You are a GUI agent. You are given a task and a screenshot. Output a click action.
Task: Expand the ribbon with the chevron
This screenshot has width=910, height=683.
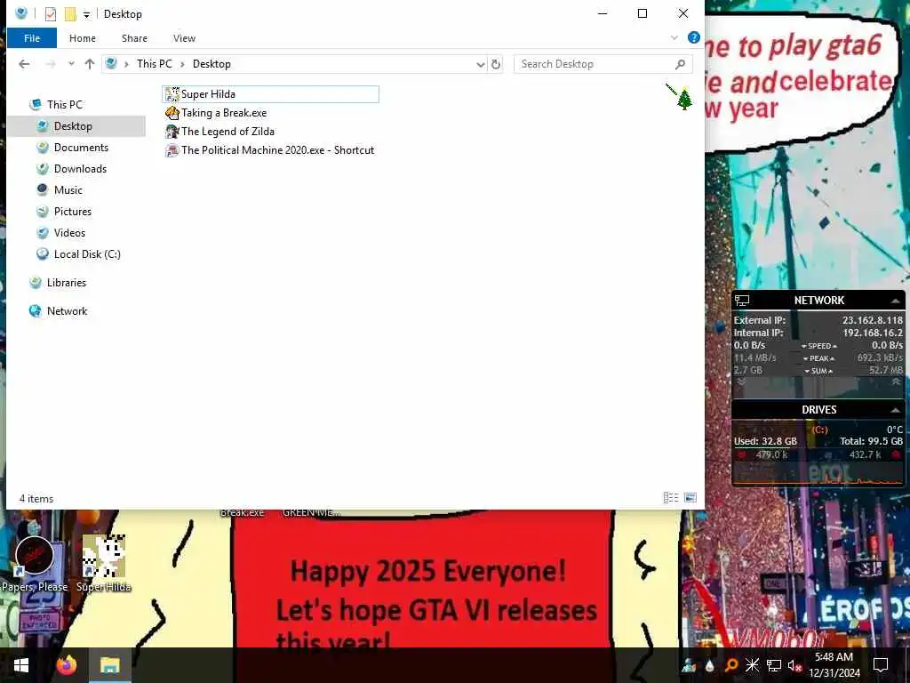675,37
